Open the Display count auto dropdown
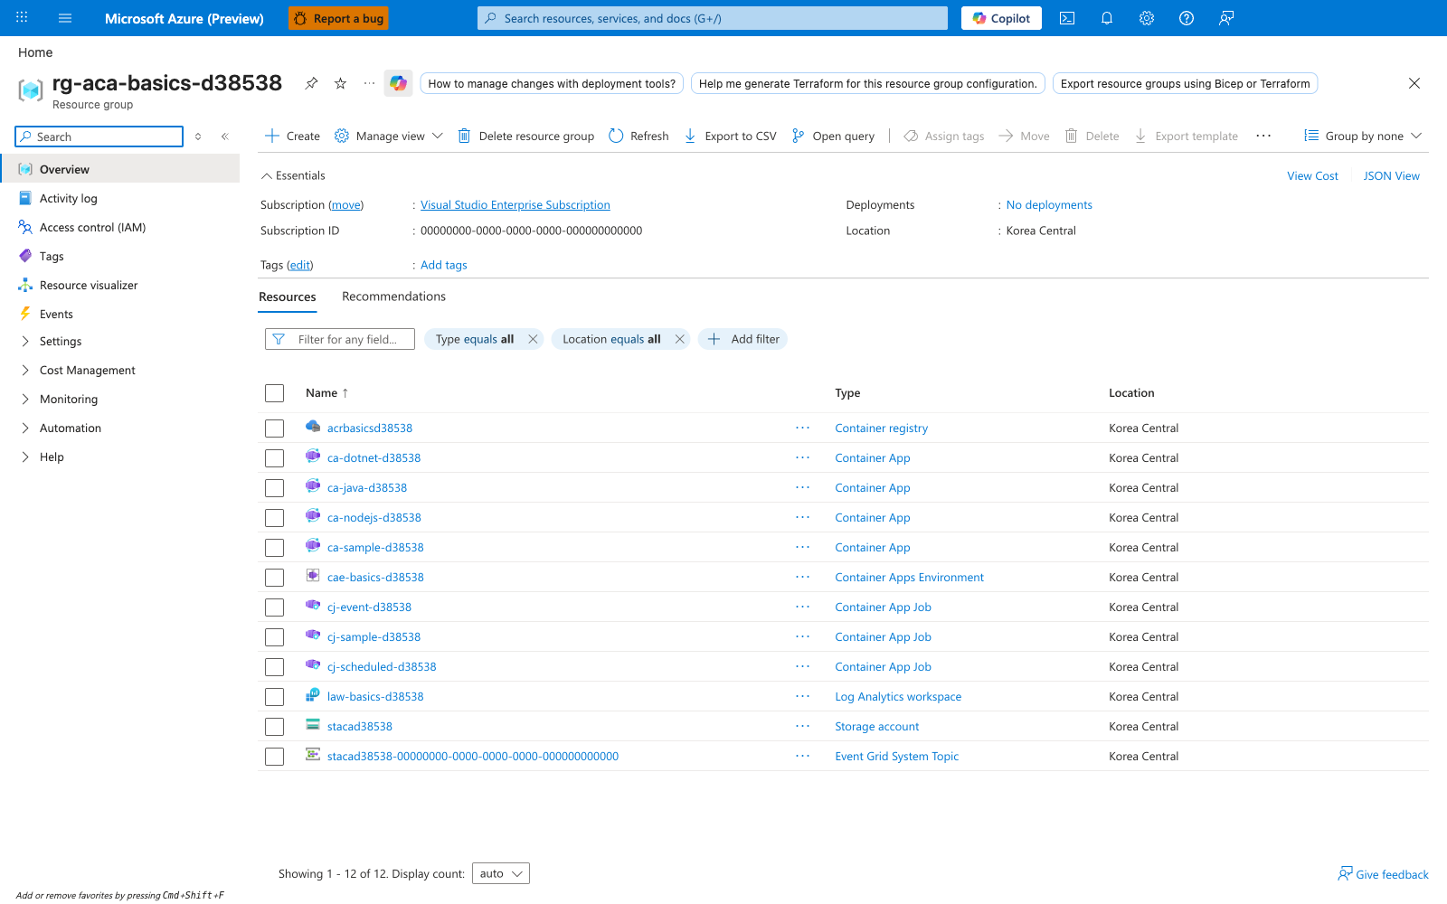Image resolution: width=1447 pixels, height=904 pixels. (x=500, y=873)
